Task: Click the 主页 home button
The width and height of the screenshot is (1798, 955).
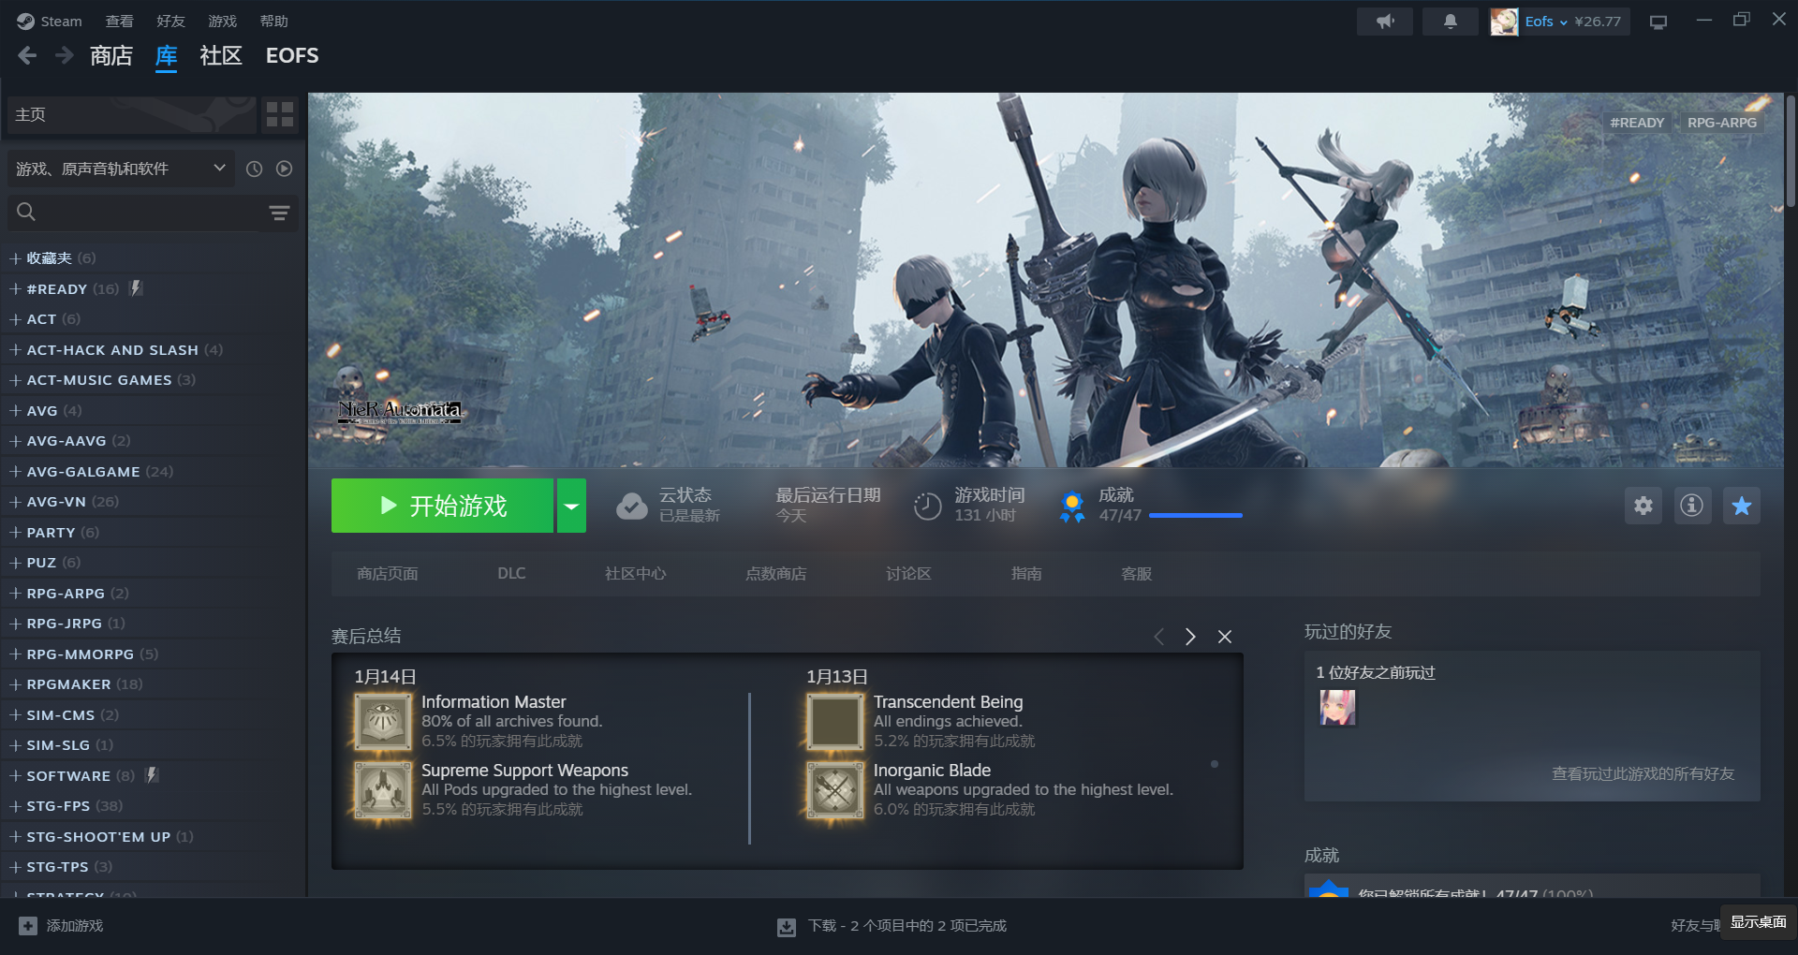Action: 131,114
